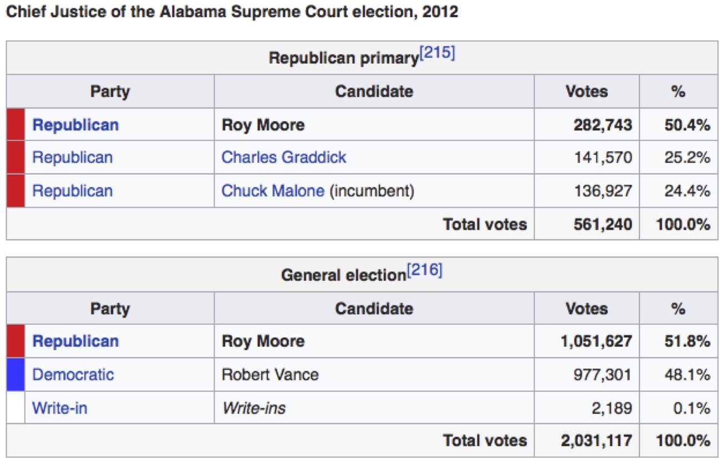722x460 pixels.
Task: Click the 51.8% percentage cell
Action: pos(687,341)
